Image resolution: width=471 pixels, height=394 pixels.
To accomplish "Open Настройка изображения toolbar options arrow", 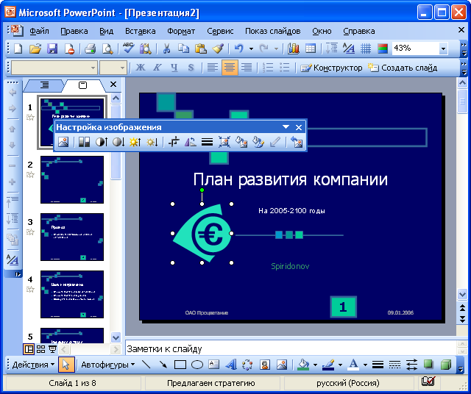I will pyautogui.click(x=286, y=127).
